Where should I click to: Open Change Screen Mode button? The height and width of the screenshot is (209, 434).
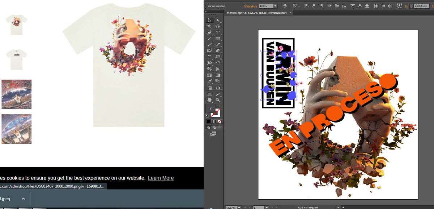point(213,134)
